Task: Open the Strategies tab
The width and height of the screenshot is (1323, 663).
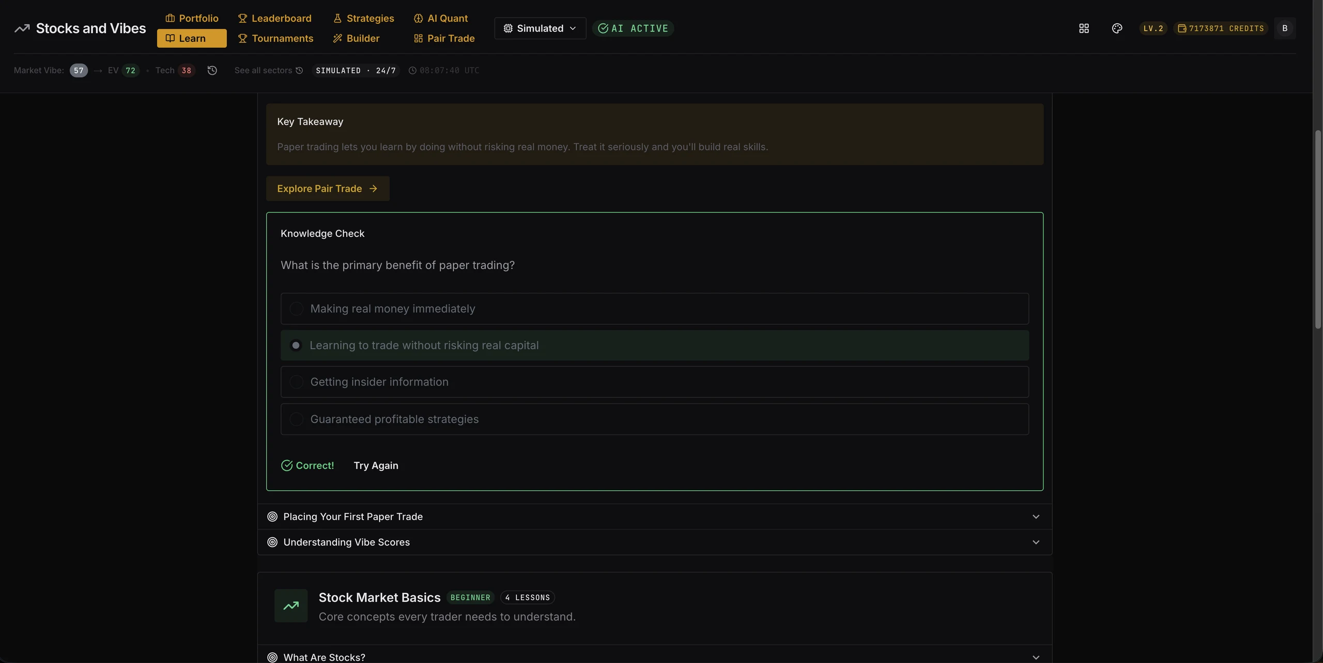Action: [363, 18]
